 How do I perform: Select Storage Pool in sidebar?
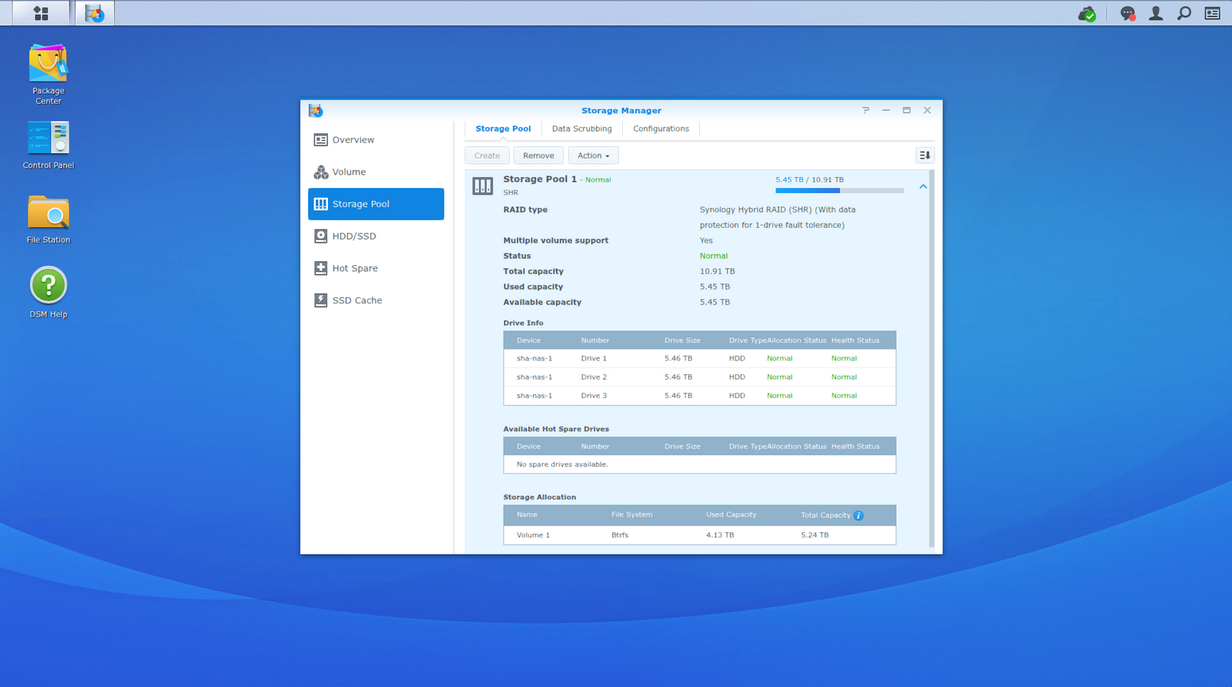(x=376, y=204)
